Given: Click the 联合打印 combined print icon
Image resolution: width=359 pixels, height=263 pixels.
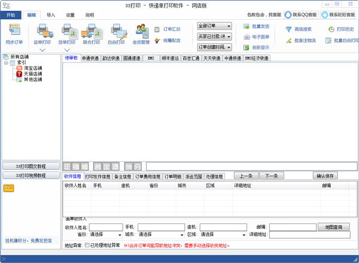Looking at the screenshot, I should [92, 31].
